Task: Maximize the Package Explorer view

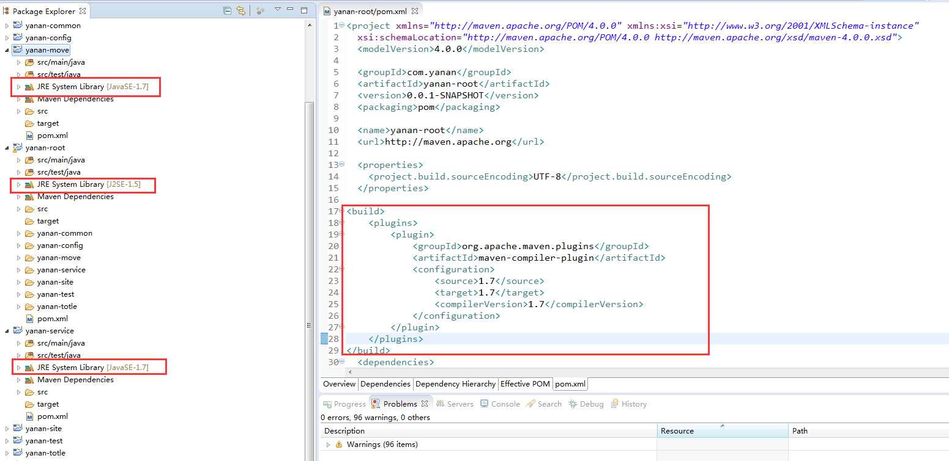Action: tap(304, 10)
